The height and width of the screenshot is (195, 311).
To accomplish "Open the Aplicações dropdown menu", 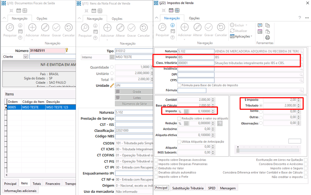I will 241,36.
